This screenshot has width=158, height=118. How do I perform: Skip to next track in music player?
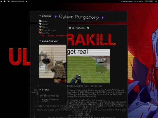(9, 1)
